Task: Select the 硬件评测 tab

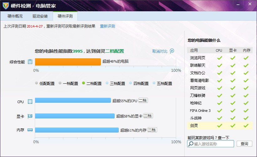Action: 65,16
